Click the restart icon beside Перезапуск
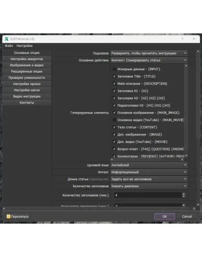202x257 pixels. tap(8, 216)
